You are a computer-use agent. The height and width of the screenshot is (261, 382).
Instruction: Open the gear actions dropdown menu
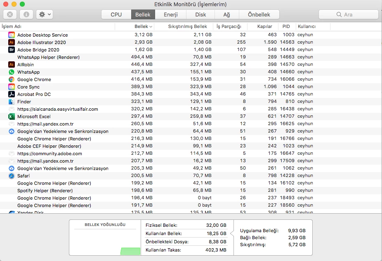45,14
